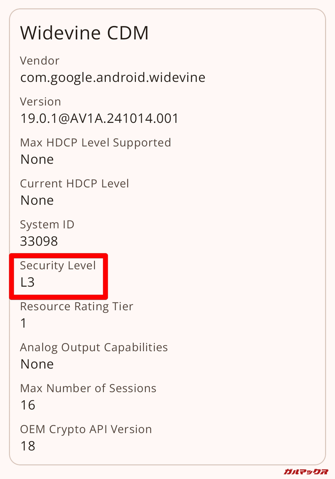Viewport: 335px width, 479px height.
Task: Click the L3 security level value
Action: pyautogui.click(x=27, y=282)
